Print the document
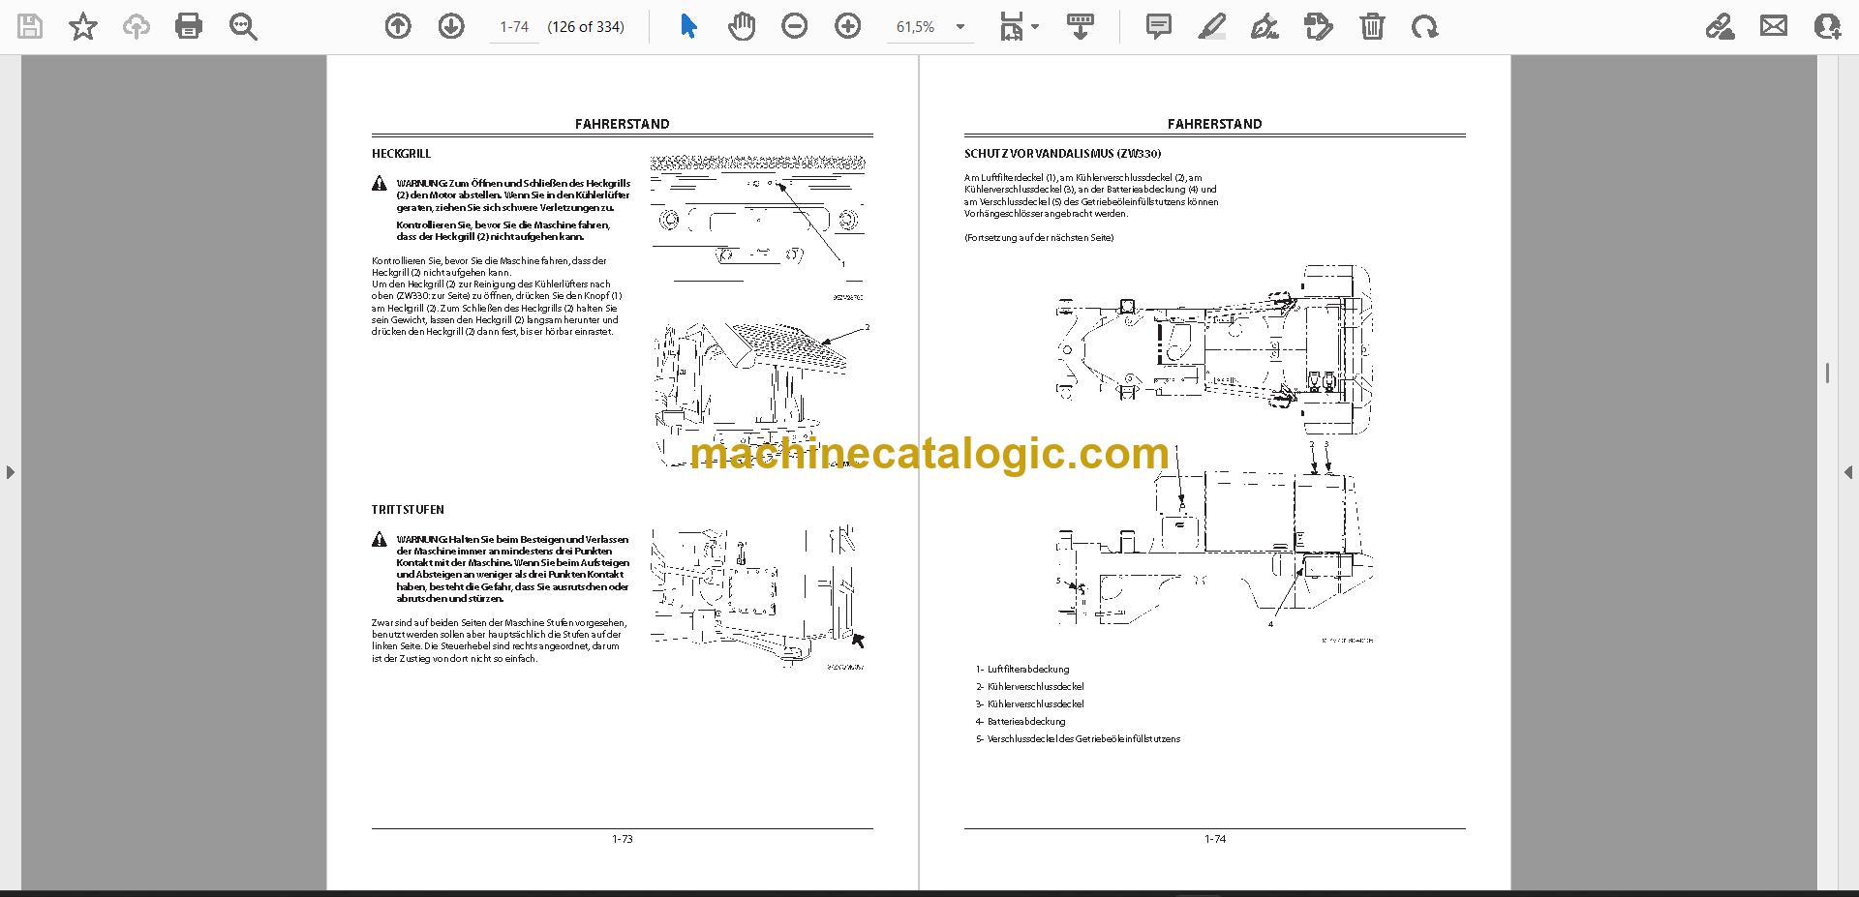 (189, 26)
